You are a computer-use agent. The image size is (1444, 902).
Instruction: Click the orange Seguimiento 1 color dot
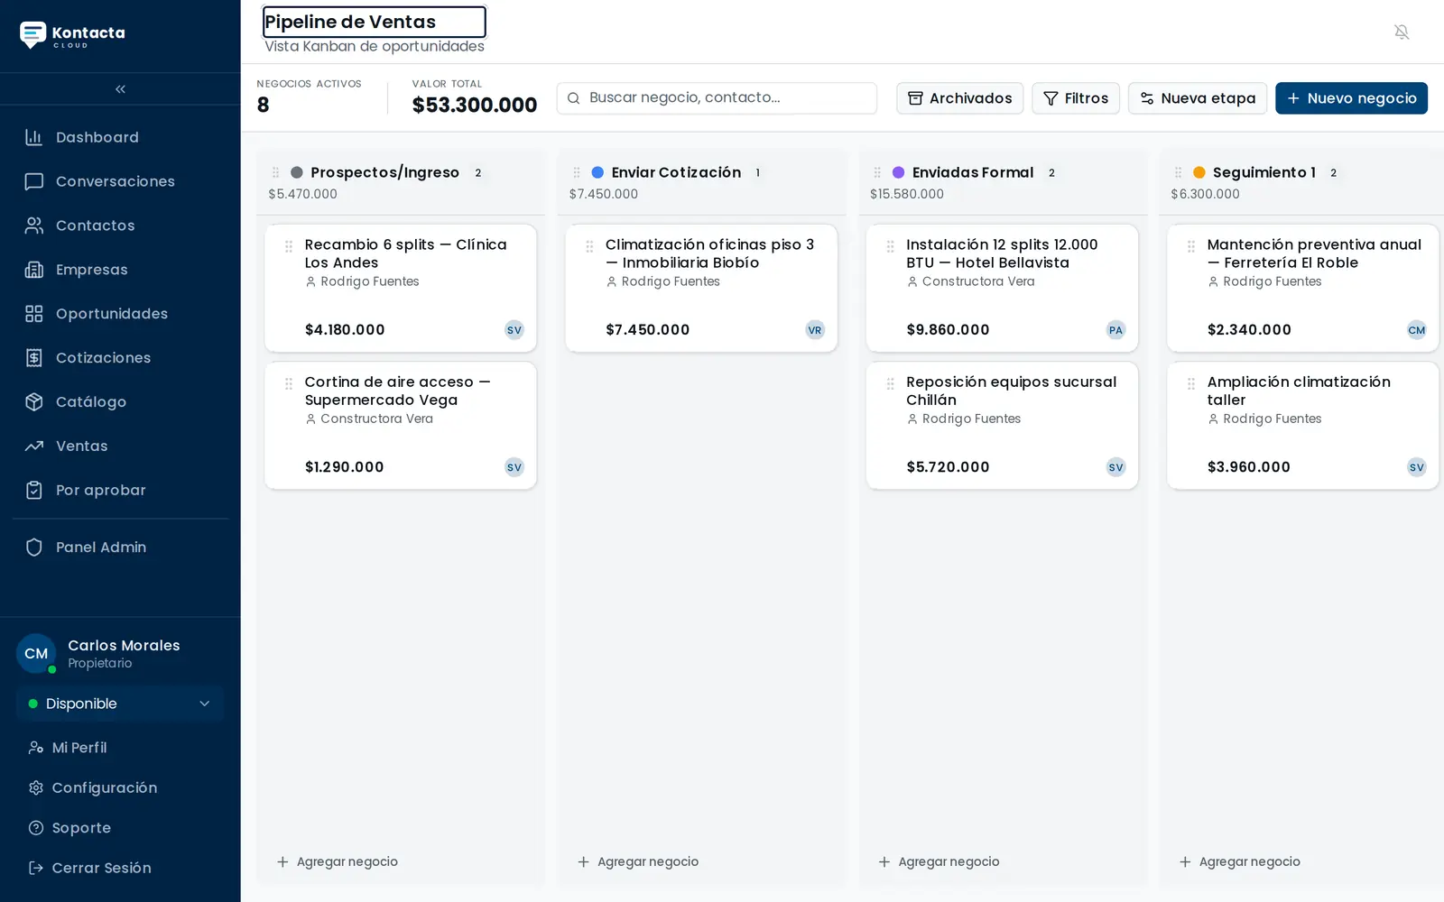(1199, 172)
